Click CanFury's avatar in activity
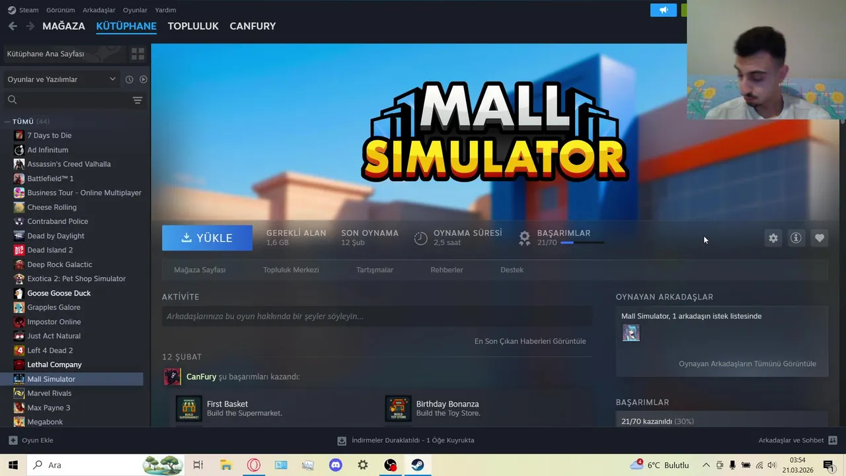 pyautogui.click(x=173, y=377)
